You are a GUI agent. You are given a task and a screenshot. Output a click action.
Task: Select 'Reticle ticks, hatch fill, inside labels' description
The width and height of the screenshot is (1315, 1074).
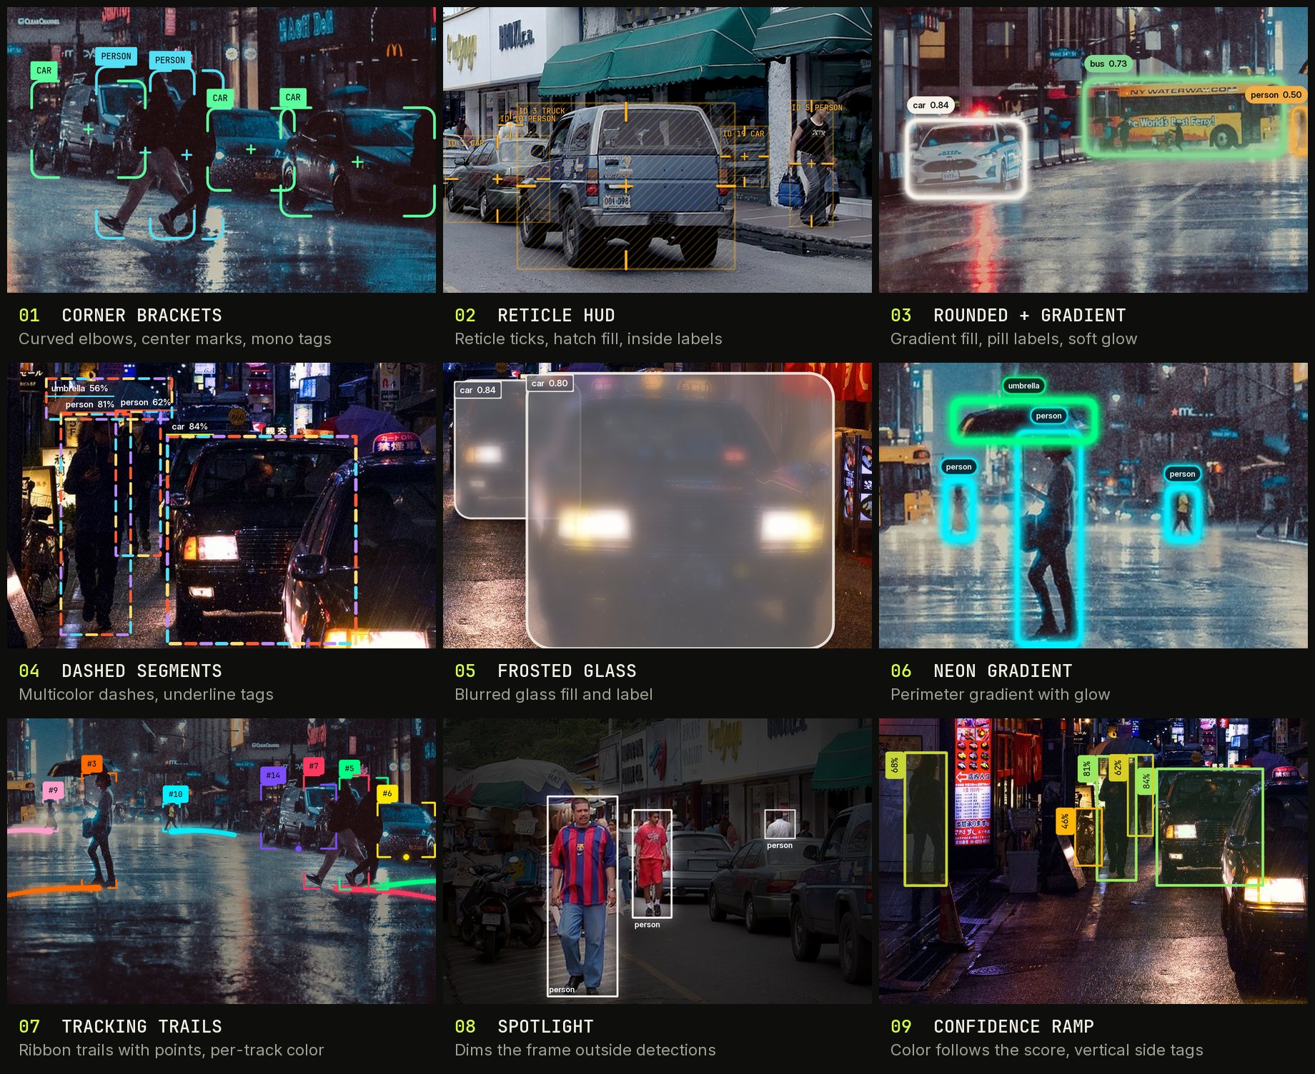tap(588, 338)
